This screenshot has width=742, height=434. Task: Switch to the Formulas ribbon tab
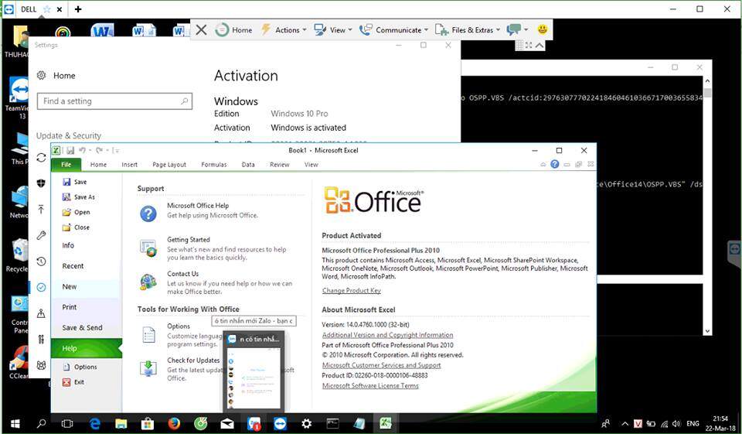click(x=214, y=165)
